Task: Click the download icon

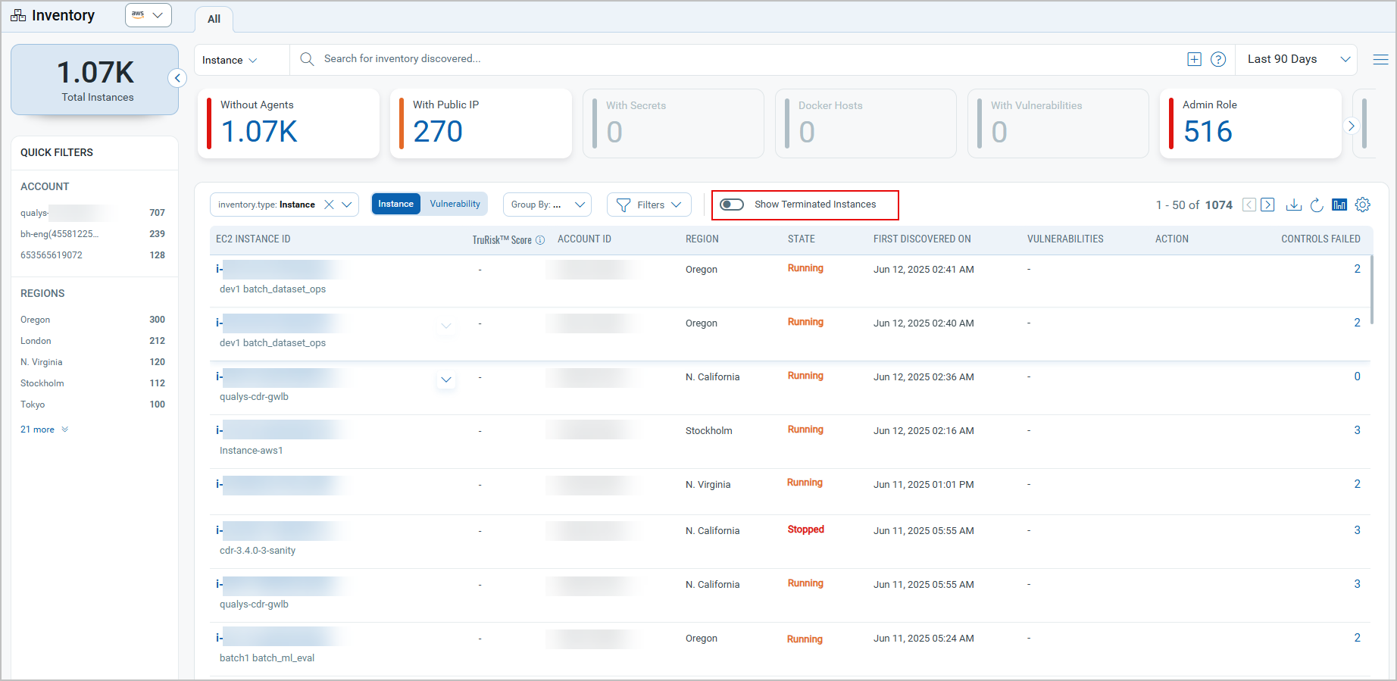Action: pos(1294,205)
